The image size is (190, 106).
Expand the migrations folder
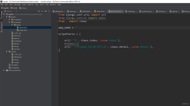pos(9,20)
